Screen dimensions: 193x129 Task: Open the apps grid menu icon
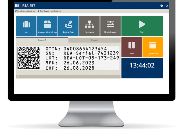[17, 5]
